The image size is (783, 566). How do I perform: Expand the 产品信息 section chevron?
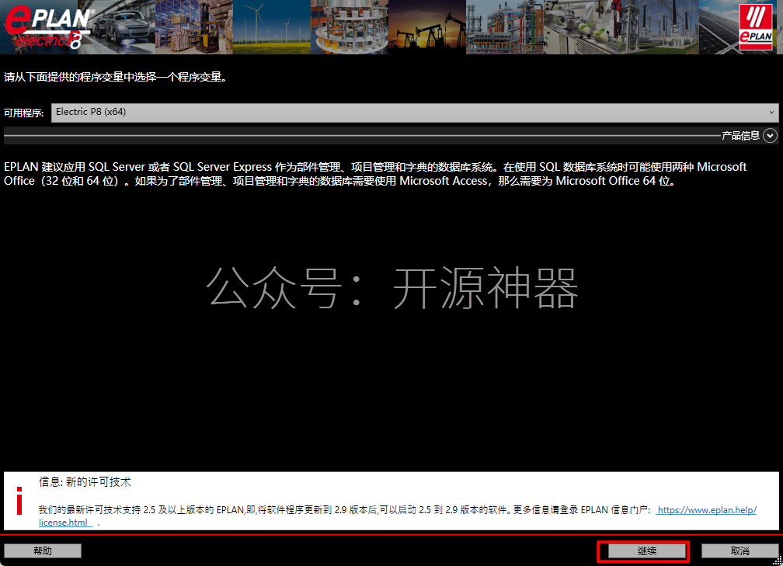pos(770,135)
